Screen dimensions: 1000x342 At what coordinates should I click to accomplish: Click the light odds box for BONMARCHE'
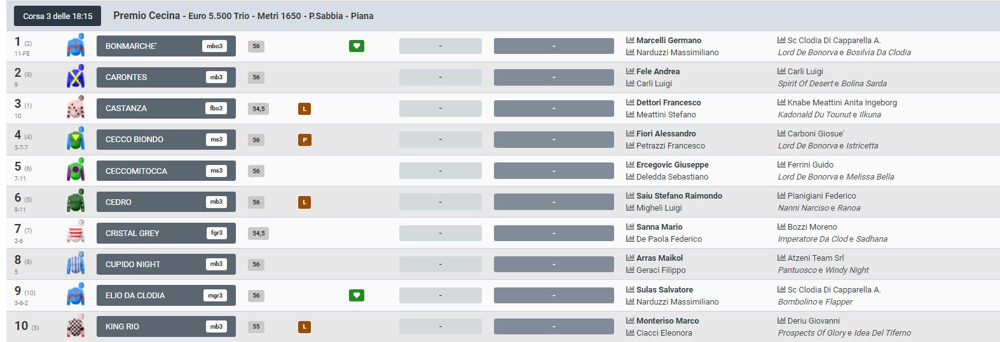click(440, 46)
